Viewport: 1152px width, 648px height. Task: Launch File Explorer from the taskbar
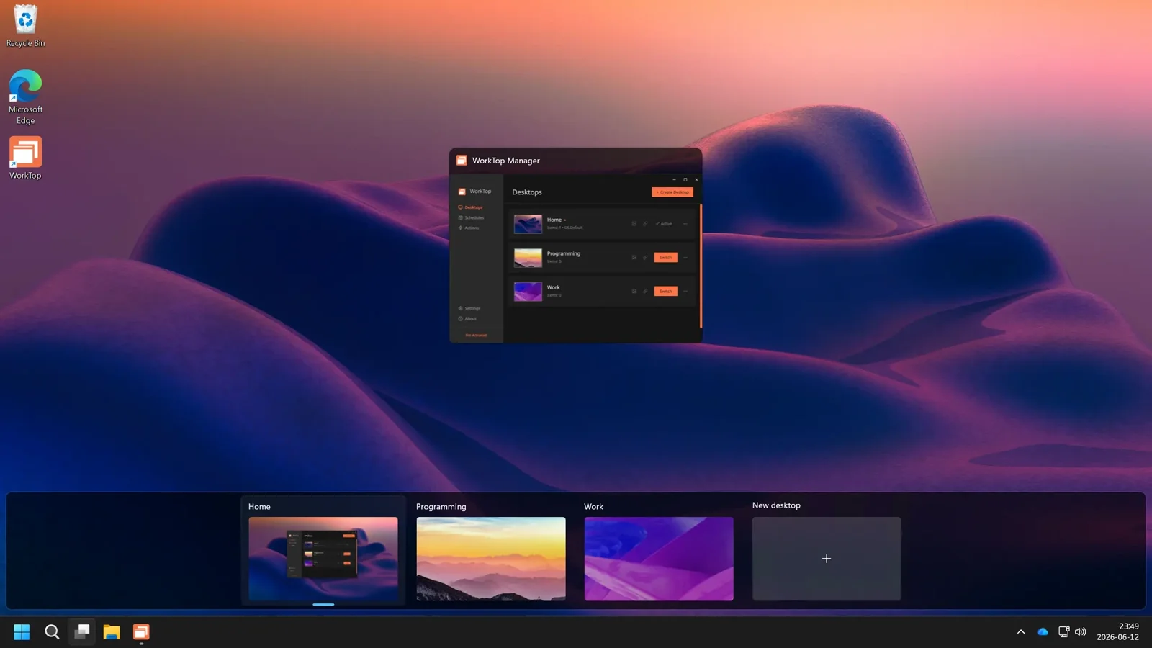pos(112,632)
